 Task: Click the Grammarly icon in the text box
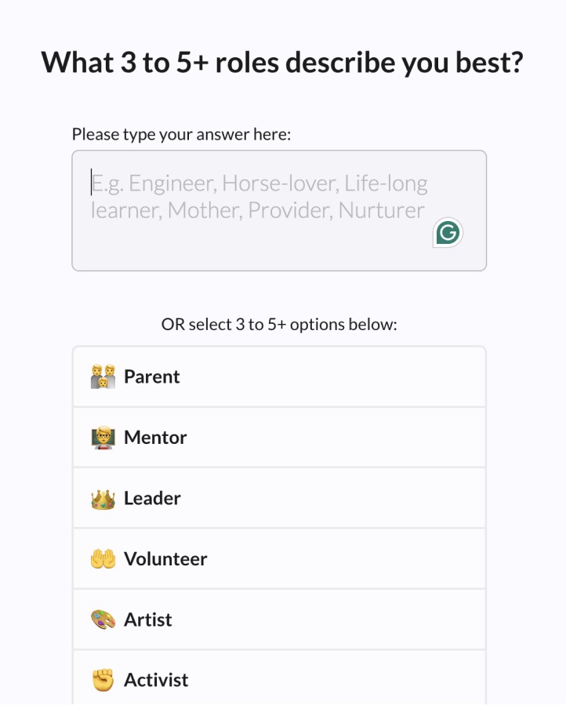click(447, 232)
